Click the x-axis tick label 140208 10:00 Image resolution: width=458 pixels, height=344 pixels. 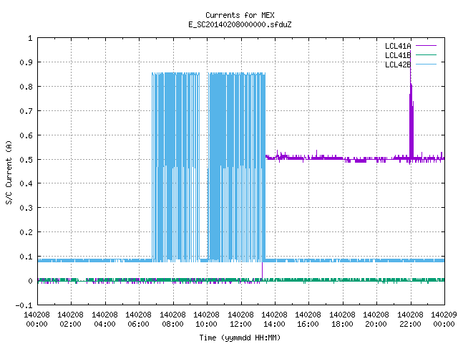tap(206, 320)
